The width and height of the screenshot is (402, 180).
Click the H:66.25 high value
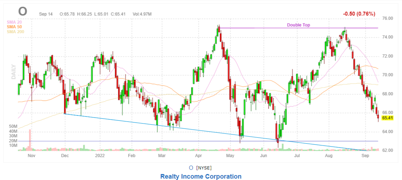[84, 14]
